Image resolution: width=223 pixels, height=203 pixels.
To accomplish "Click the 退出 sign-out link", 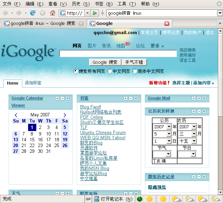I will 210,32.
